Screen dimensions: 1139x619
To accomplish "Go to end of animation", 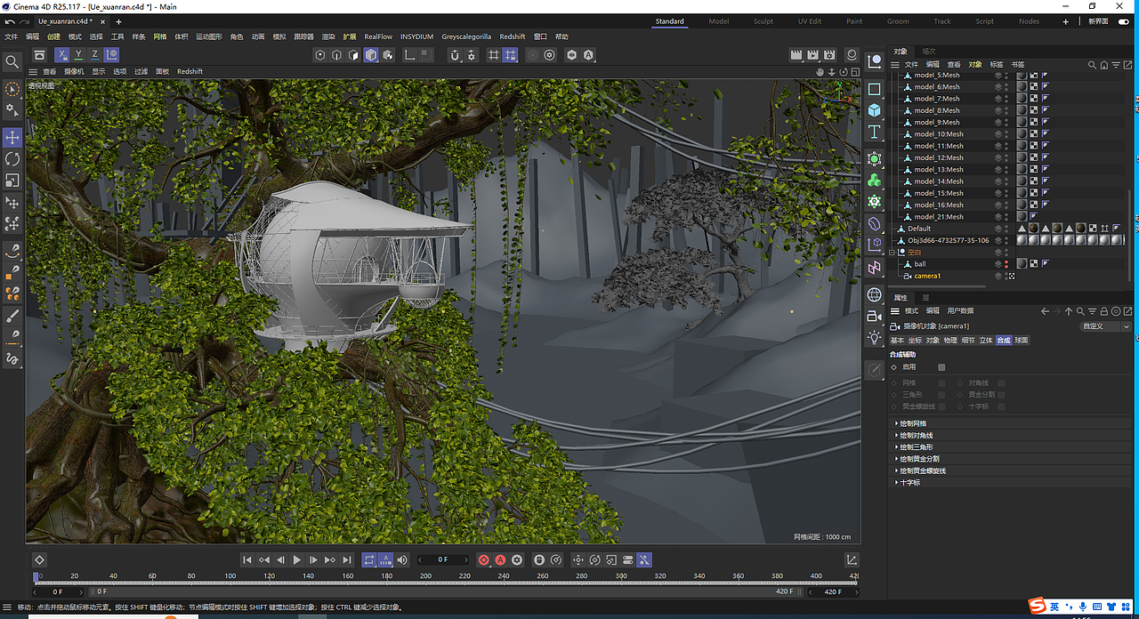I will 346,560.
